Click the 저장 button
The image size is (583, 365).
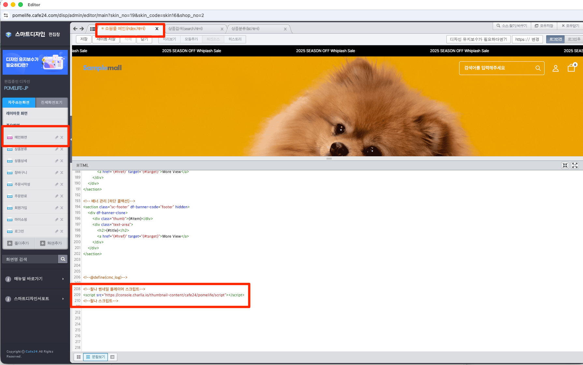click(84, 39)
